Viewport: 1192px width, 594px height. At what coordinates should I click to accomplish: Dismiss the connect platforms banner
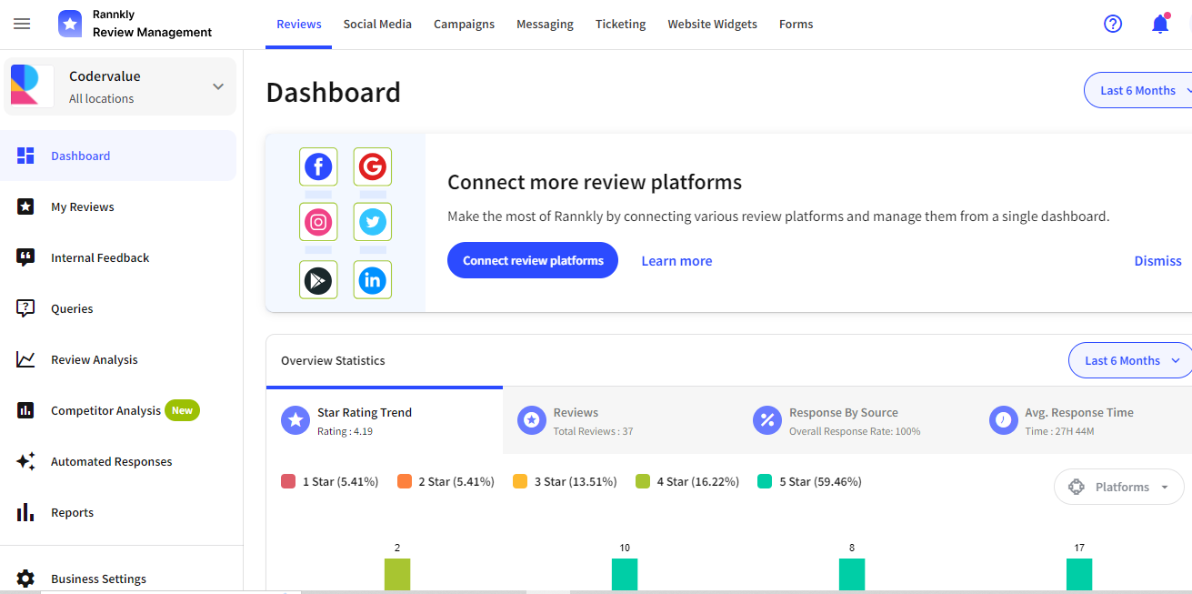coord(1157,260)
